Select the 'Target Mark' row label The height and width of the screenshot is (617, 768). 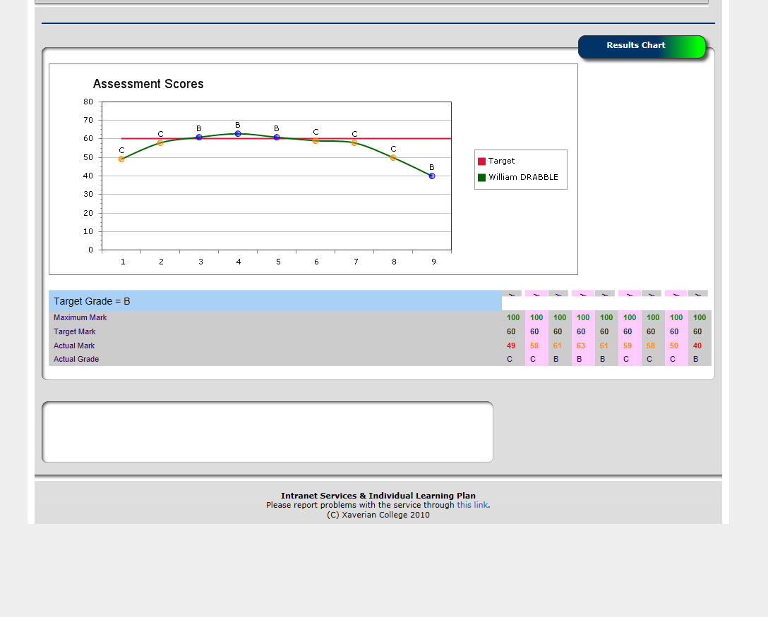[x=74, y=331]
